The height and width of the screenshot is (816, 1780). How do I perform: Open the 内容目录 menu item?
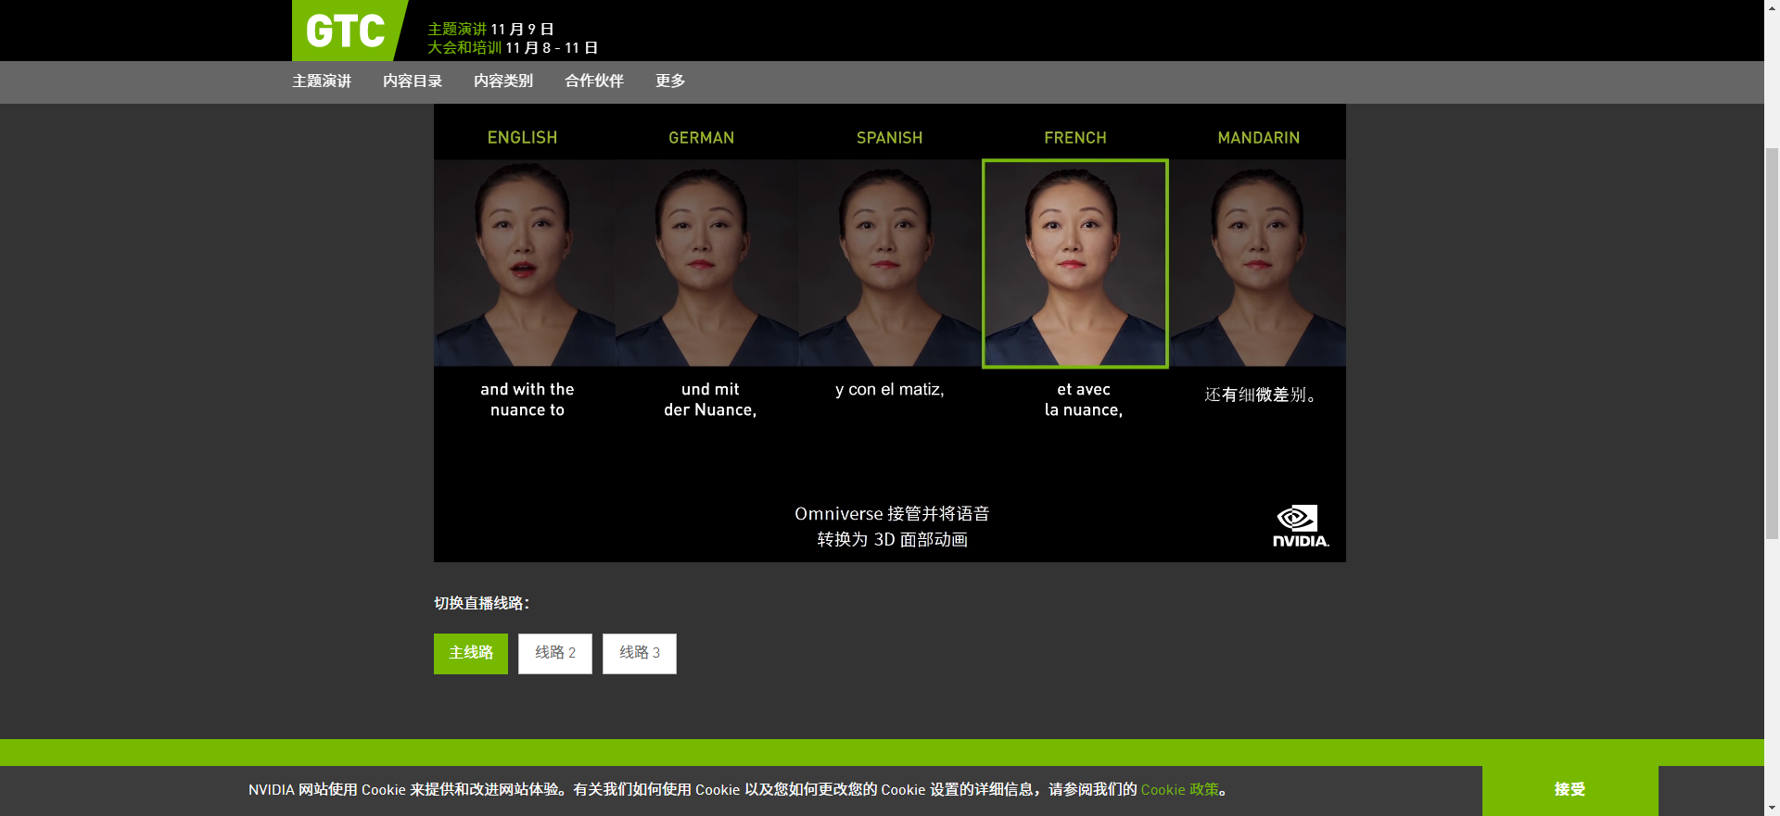pos(413,82)
